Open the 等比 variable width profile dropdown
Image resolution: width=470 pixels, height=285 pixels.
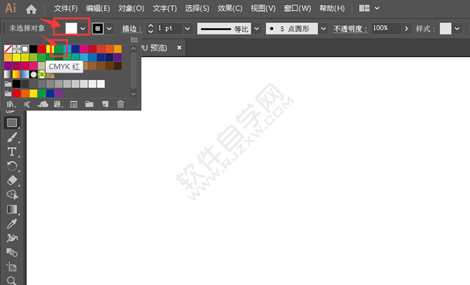click(256, 29)
